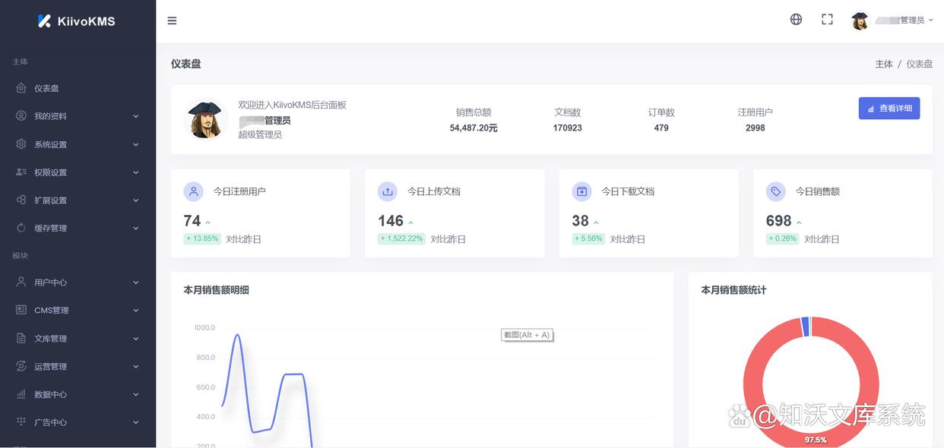
Task: Expand the 权限设置 menu
Action: click(50, 172)
